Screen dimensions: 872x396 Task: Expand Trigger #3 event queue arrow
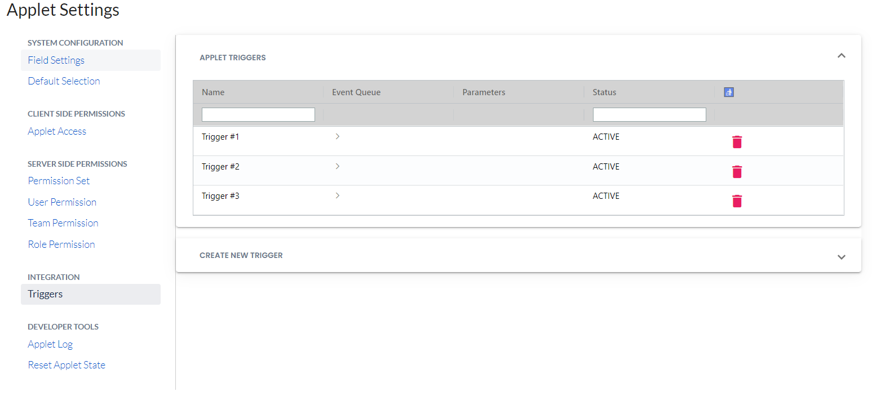337,195
